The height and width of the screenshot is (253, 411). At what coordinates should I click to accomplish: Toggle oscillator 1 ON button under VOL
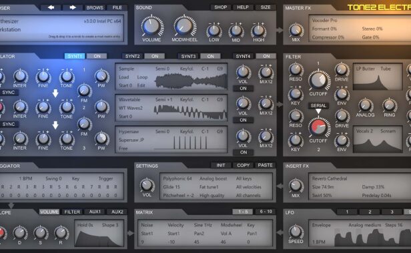pos(243,89)
